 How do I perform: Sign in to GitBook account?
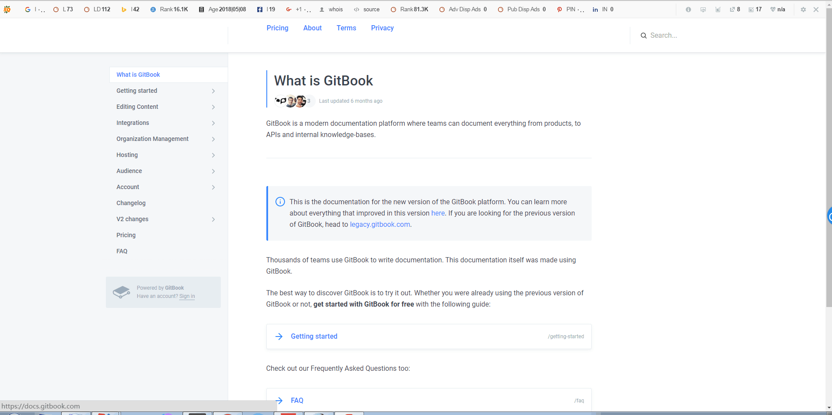187,296
